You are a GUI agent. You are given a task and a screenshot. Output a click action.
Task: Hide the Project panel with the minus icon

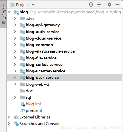click(117, 5)
